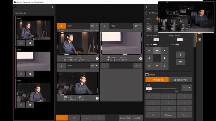
Task: Move the camera up-left with the diagonal arrow
Action: pos(149,50)
